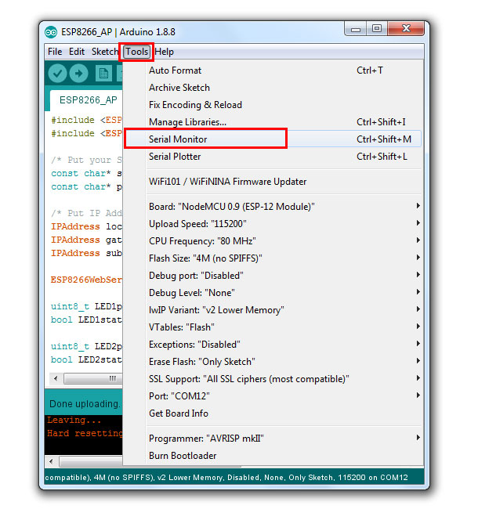Viewport: 478px width, 520px height.
Task: Click the console horizontal scrollbar thumb
Action: 91,461
